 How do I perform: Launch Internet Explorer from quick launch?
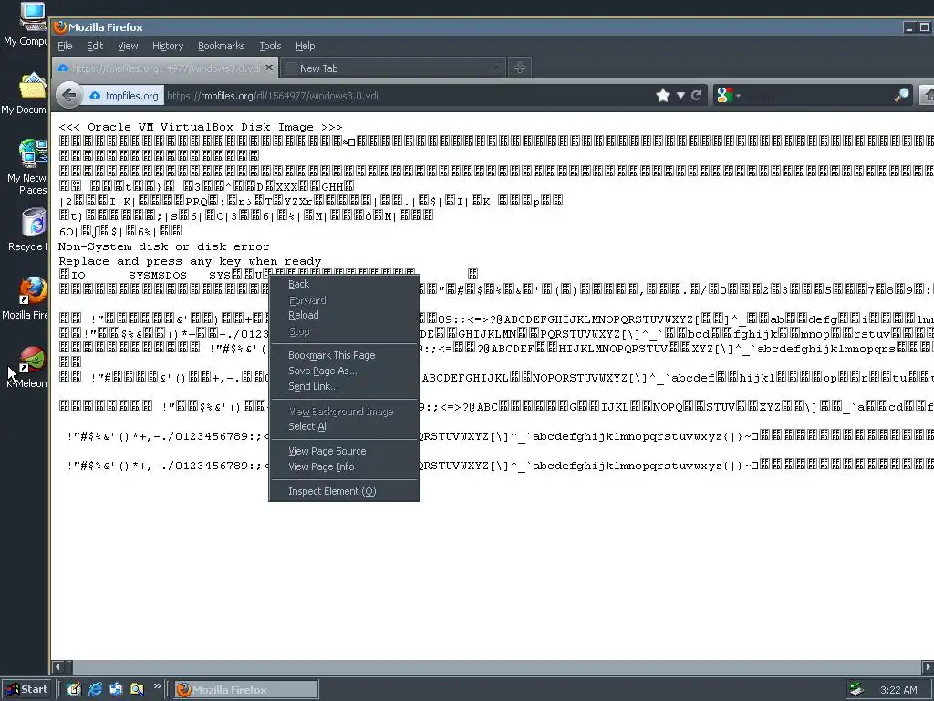(x=95, y=690)
